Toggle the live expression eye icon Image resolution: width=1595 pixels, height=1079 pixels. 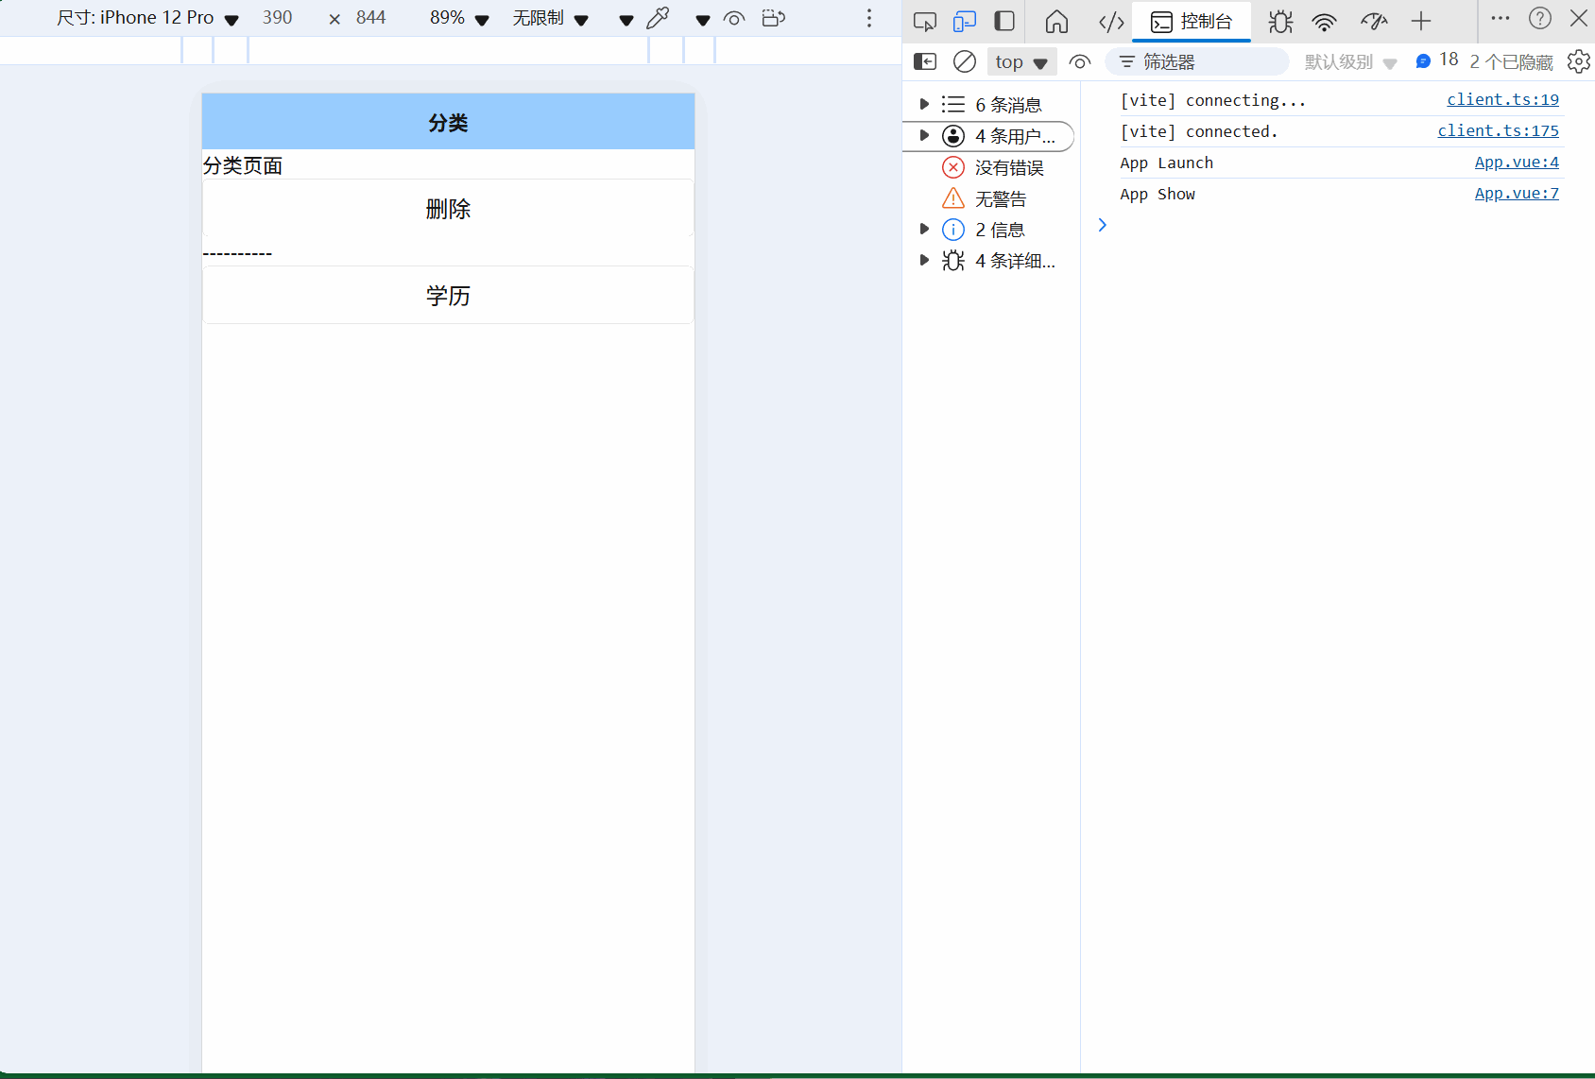click(1079, 61)
